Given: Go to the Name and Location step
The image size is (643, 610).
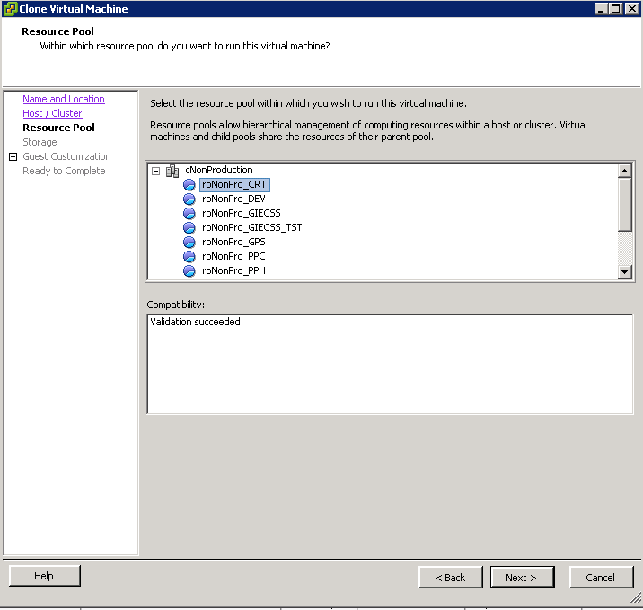Looking at the screenshot, I should 64,99.
